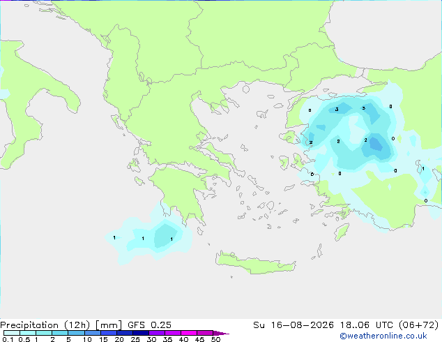
Task: Click the '(12h)' interval label
Action: pyautogui.click(x=77, y=325)
